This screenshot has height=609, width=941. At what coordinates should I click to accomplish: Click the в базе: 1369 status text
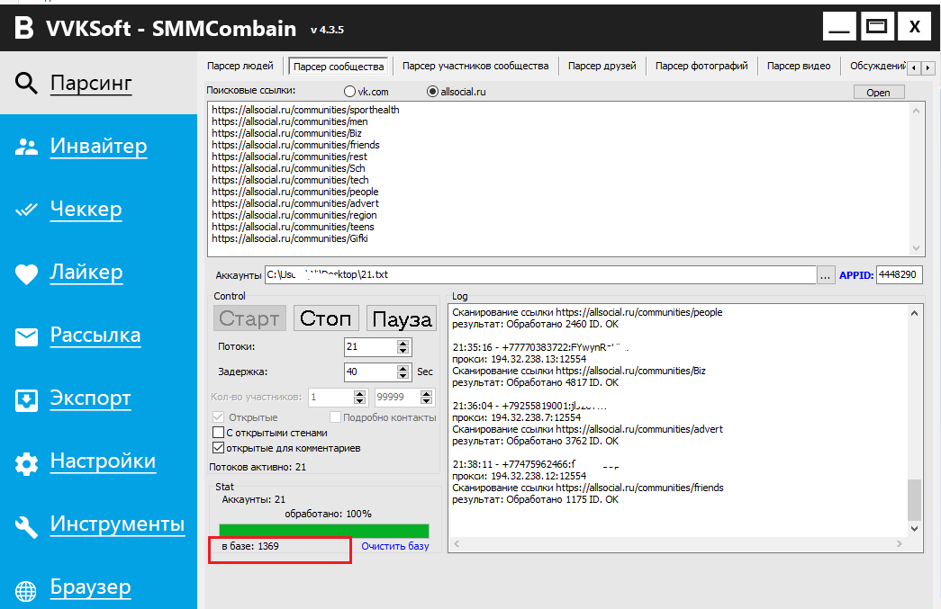click(x=250, y=546)
